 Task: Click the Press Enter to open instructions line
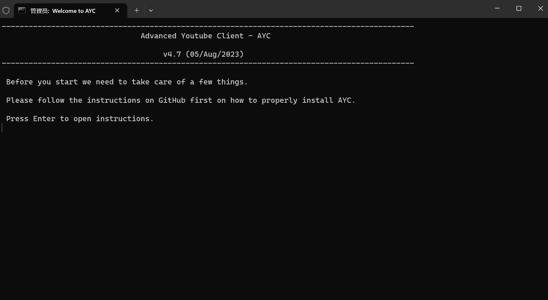pyautogui.click(x=80, y=119)
